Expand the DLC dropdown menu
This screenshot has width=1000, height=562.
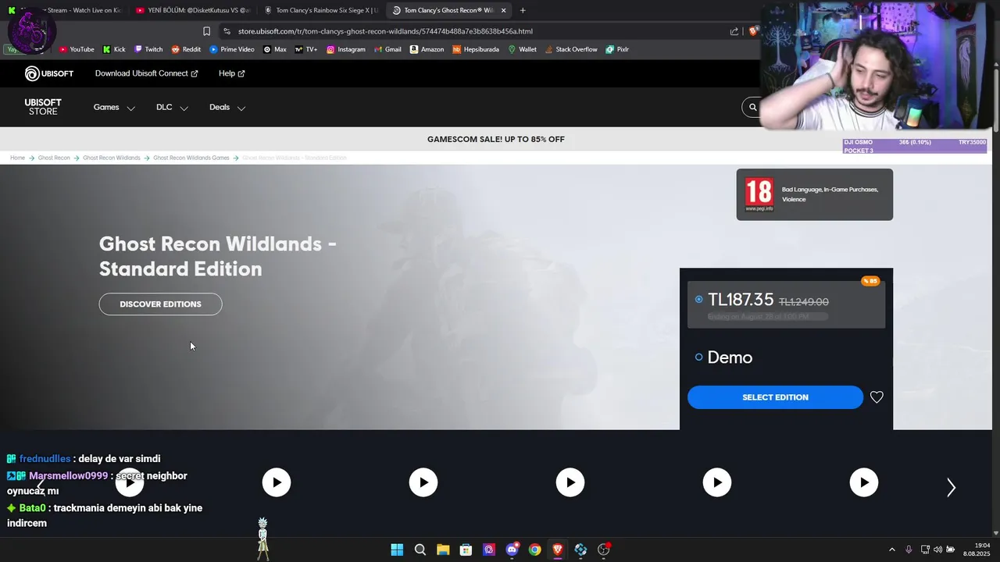pos(172,107)
